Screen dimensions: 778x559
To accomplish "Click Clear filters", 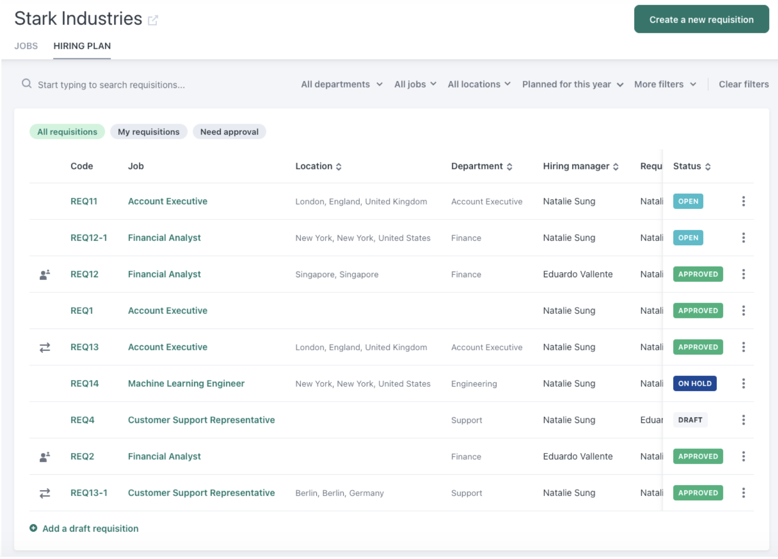I will (743, 84).
